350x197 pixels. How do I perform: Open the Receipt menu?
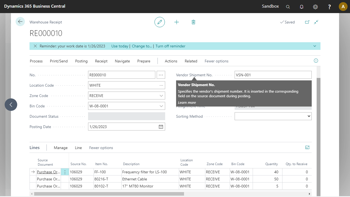101,61
